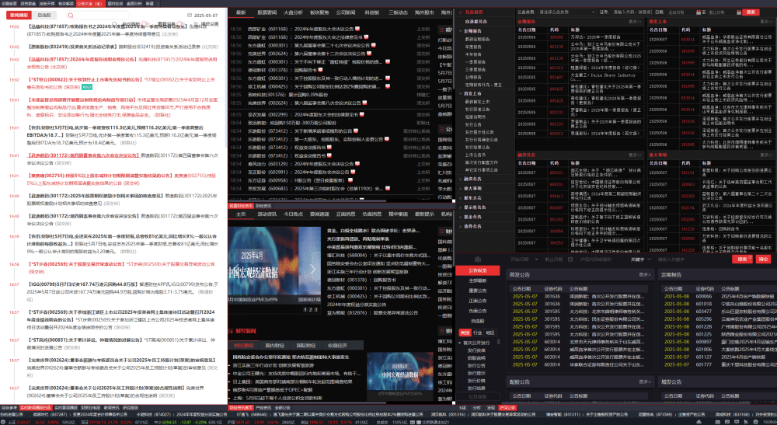Collapse the 首次公开发行 tree node

click(x=460, y=343)
